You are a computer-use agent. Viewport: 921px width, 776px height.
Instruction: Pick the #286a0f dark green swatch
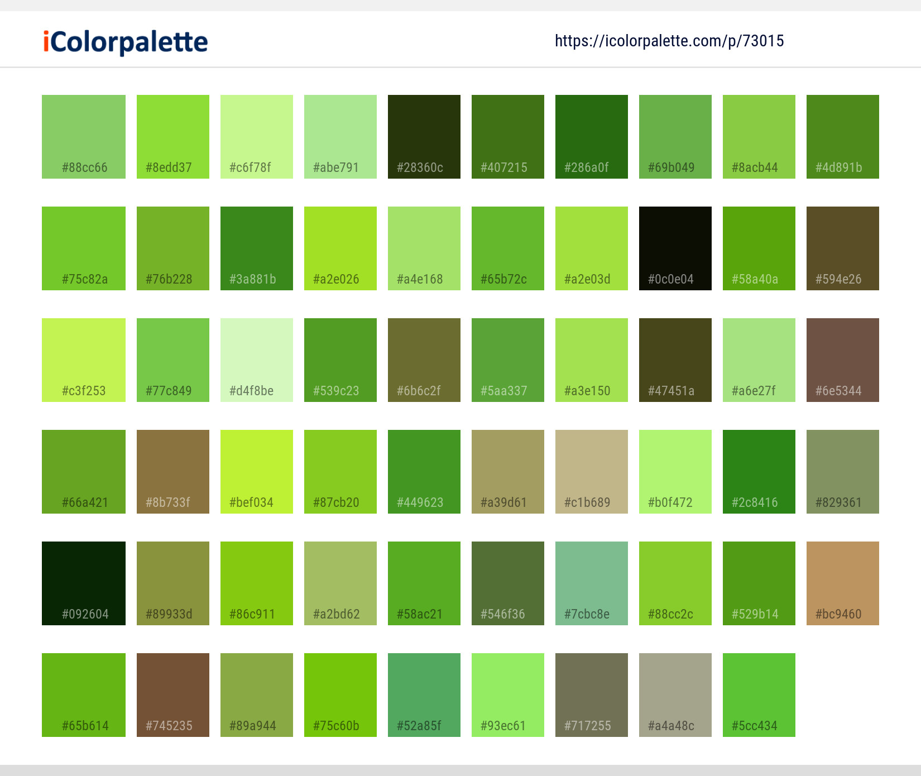click(x=592, y=137)
